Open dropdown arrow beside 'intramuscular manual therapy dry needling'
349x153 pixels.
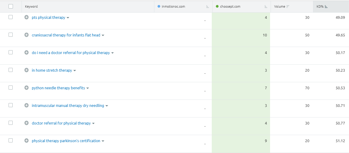(x=107, y=106)
